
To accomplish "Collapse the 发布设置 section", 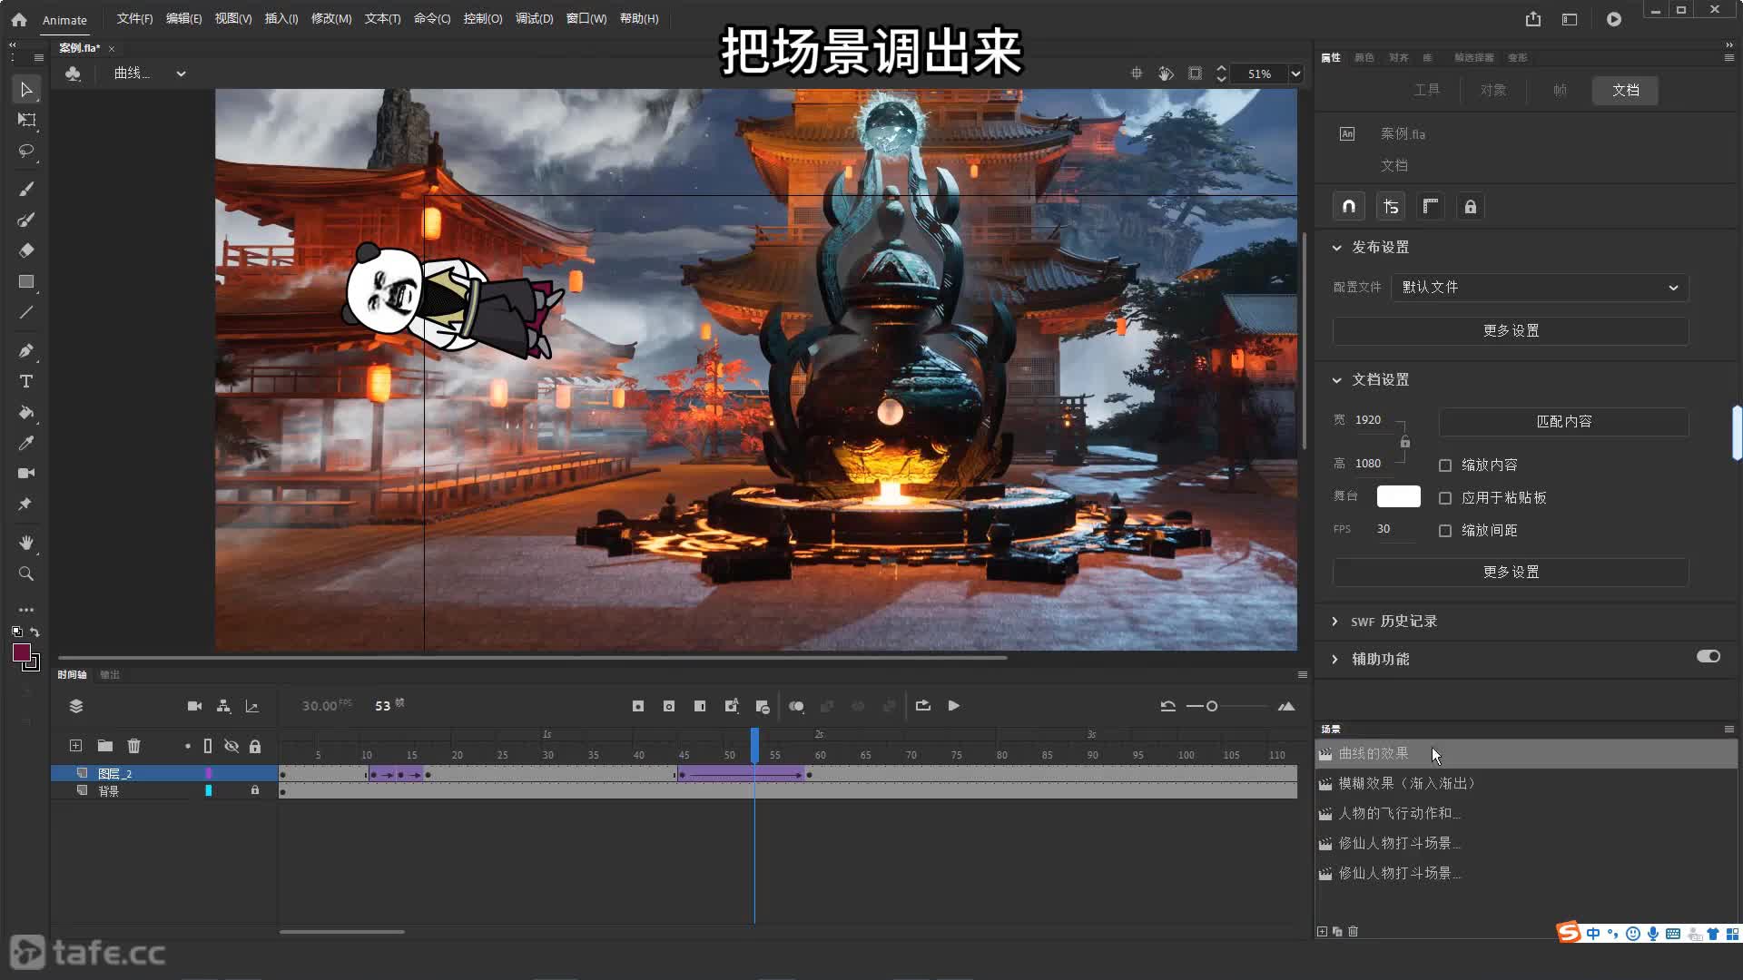I will (1336, 248).
